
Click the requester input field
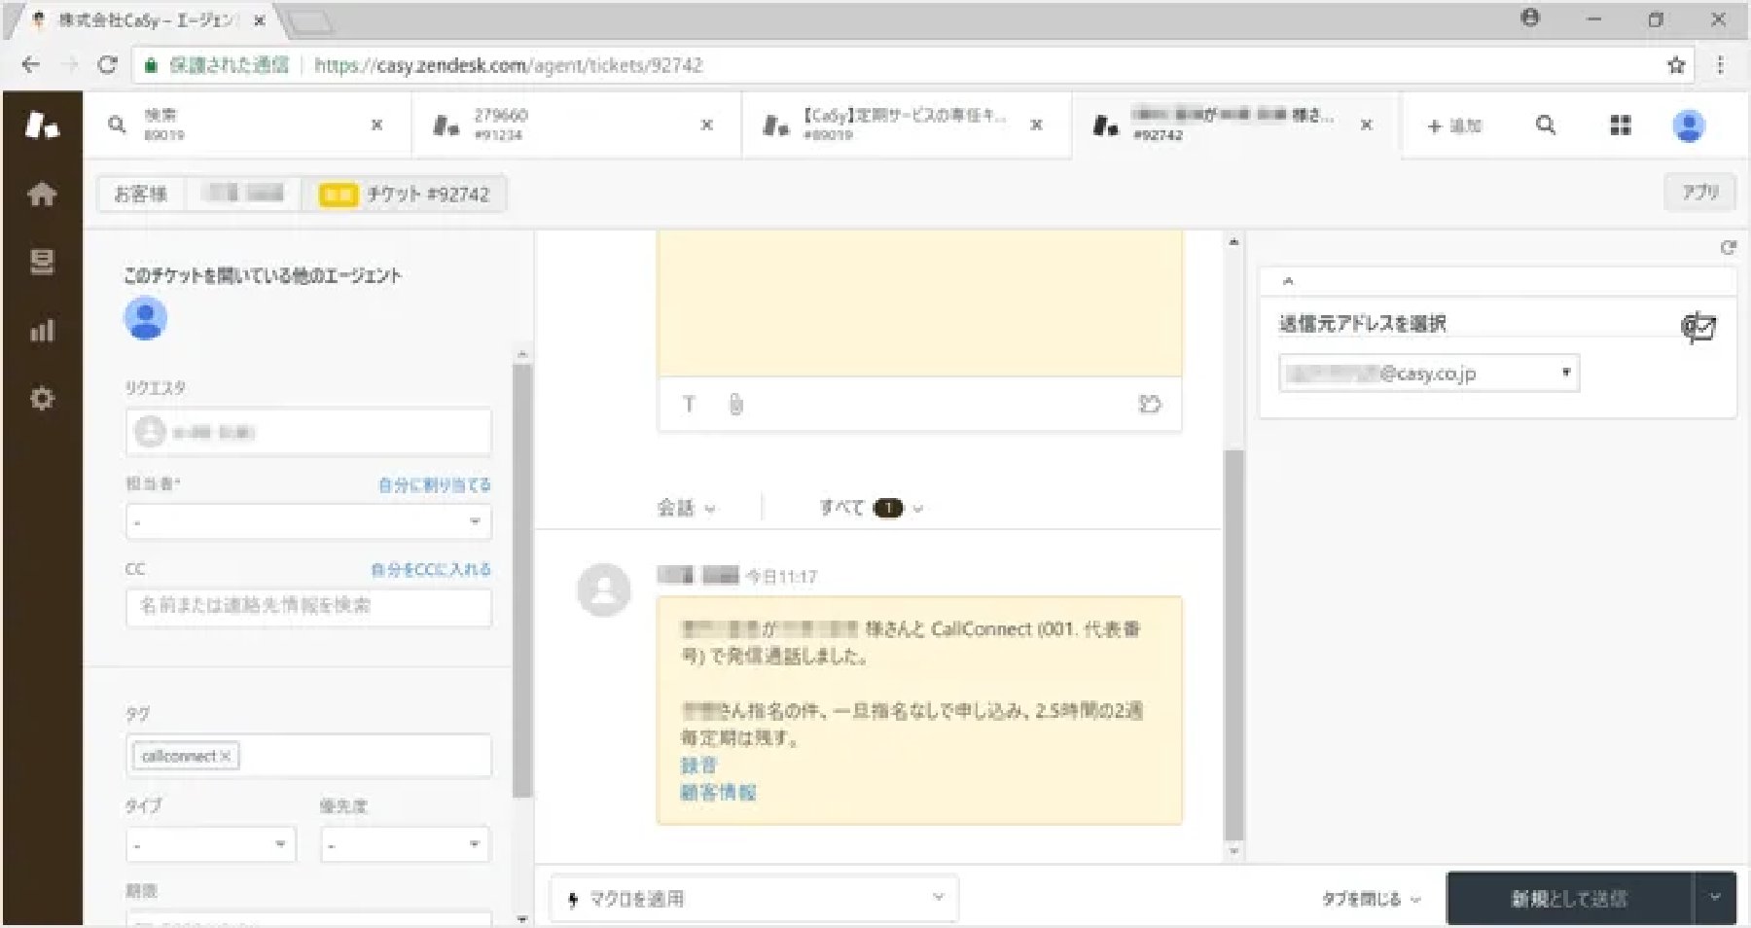[308, 431]
